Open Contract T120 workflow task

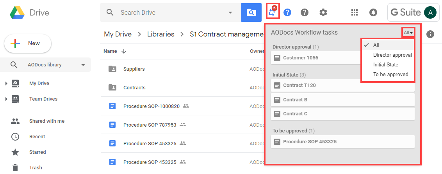(x=343, y=85)
